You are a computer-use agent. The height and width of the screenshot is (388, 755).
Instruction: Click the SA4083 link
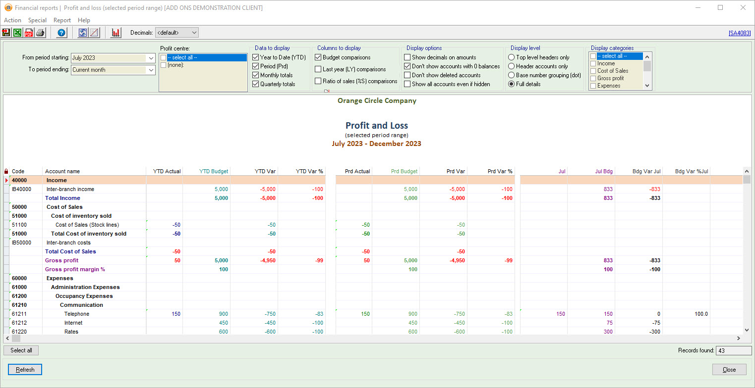739,33
